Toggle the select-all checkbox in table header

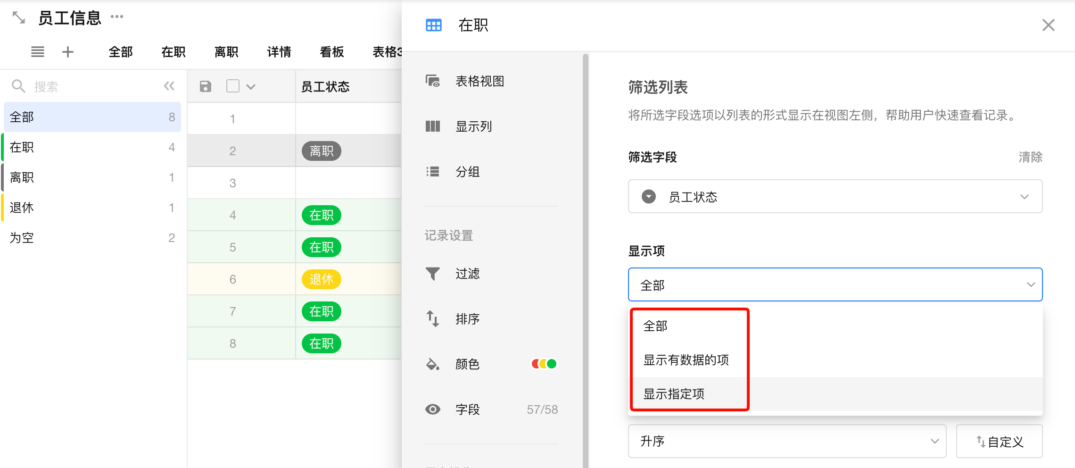[233, 86]
